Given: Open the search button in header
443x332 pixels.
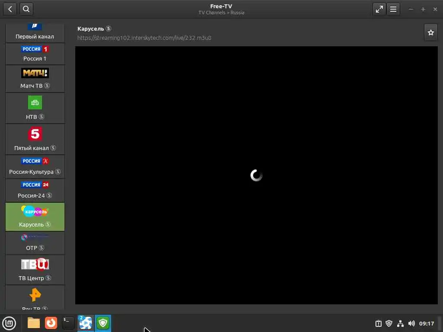Looking at the screenshot, I should [x=26, y=9].
